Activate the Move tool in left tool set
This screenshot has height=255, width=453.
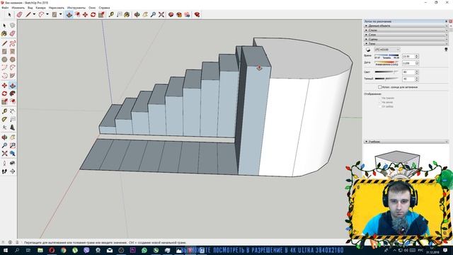coord(4,86)
